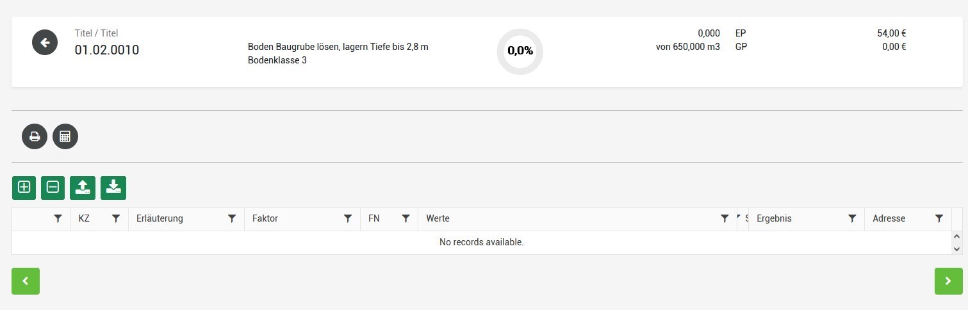Click the green upload icon button
968x310 pixels.
tap(83, 188)
